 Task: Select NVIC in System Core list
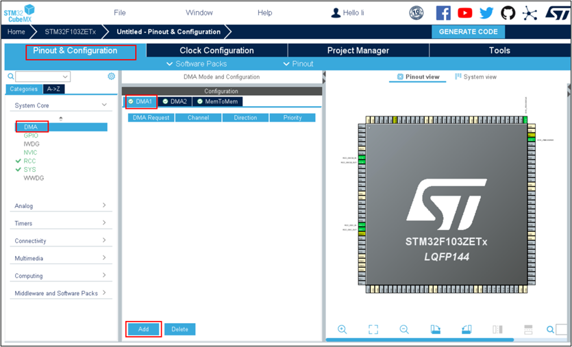30,153
